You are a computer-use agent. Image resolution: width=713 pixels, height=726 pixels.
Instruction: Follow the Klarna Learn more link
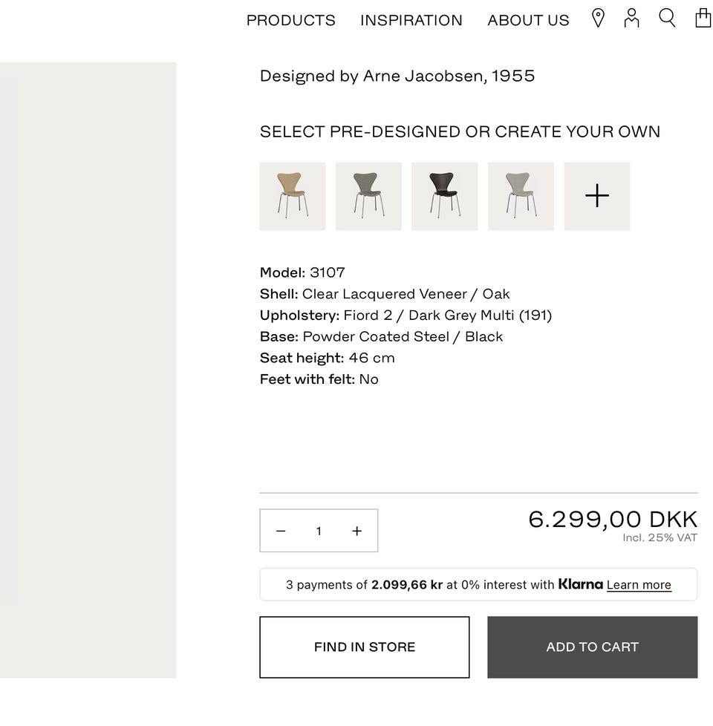click(639, 585)
